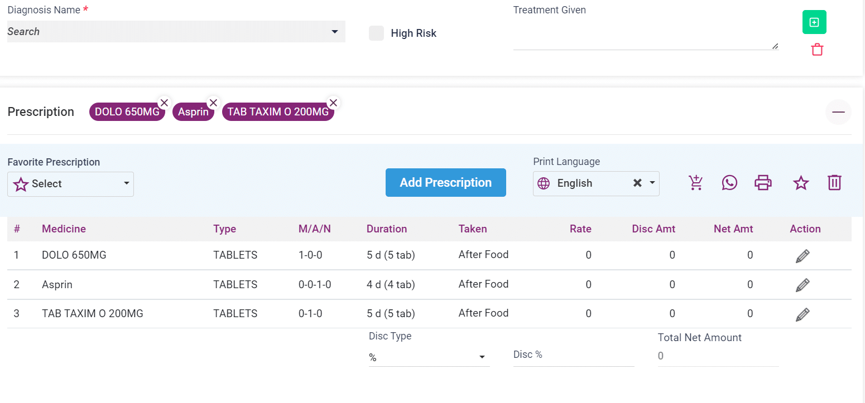
Task: Click the add to cart icon
Action: 696,183
